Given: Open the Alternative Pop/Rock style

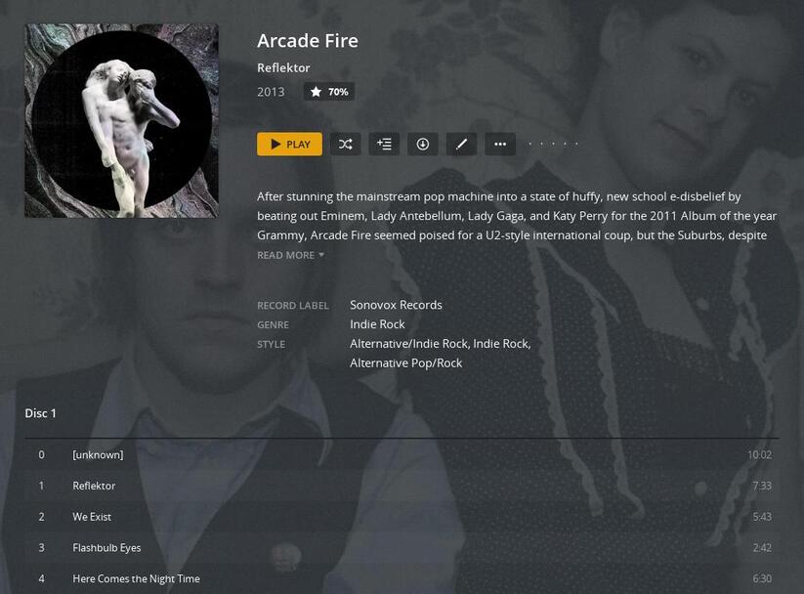Looking at the screenshot, I should [x=406, y=363].
